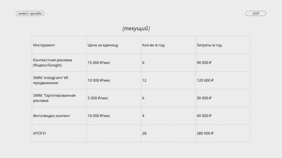Click the "40 000 ₽" cost cell

(x=204, y=116)
